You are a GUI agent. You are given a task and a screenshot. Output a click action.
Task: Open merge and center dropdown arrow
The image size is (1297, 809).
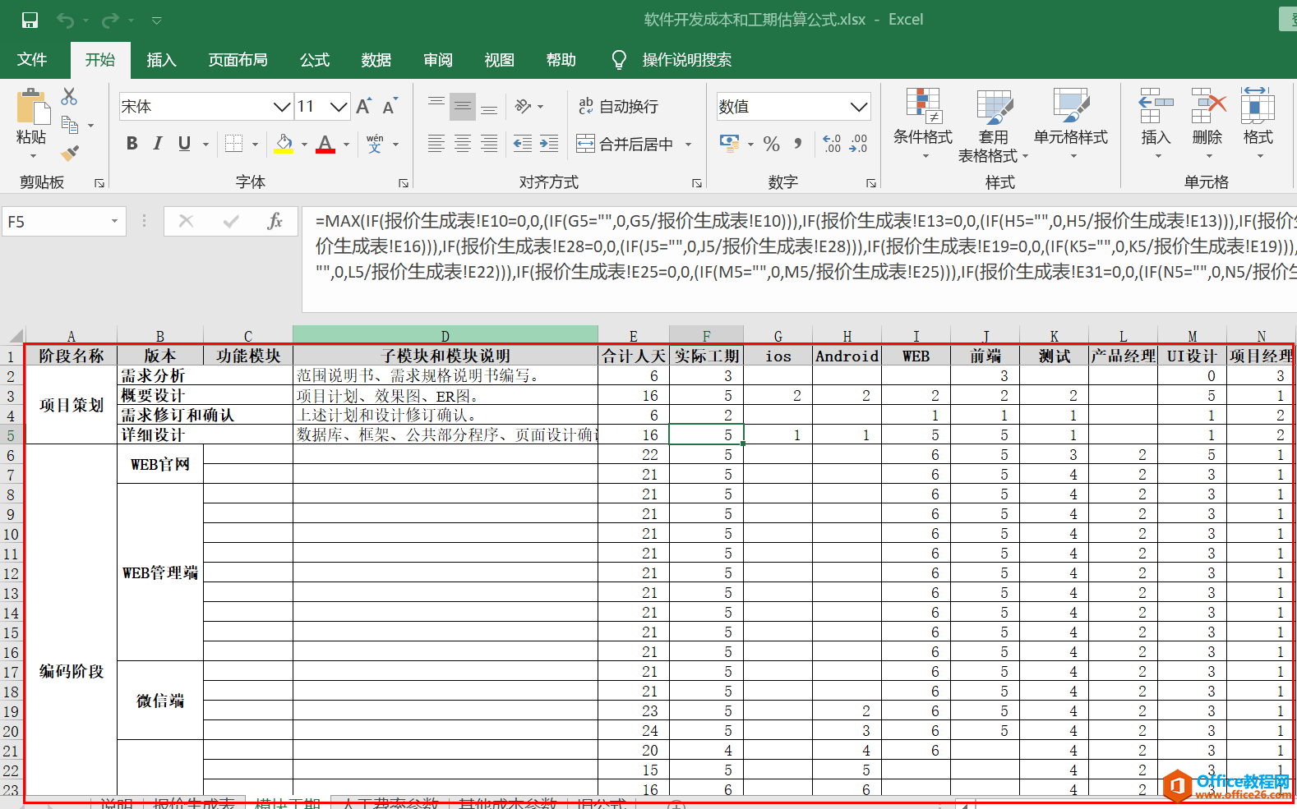(x=688, y=145)
